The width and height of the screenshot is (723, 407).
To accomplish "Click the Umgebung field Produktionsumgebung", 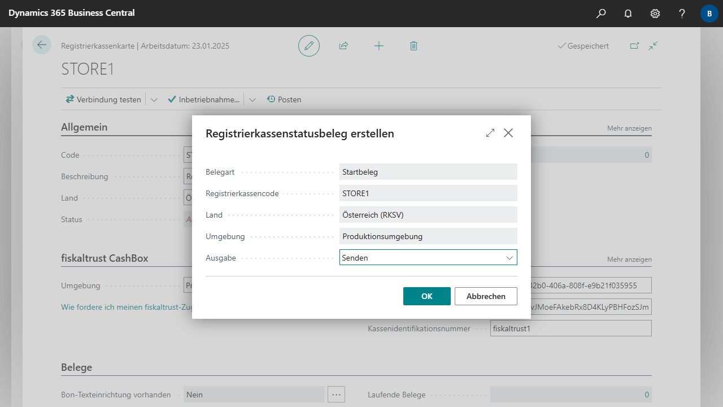I will (x=428, y=236).
